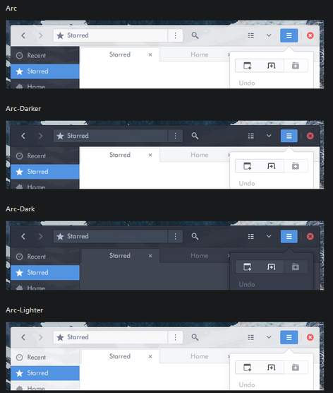This screenshot has width=333, height=393.
Task: Click new folder icon in Arc popover
Action: click(x=296, y=66)
